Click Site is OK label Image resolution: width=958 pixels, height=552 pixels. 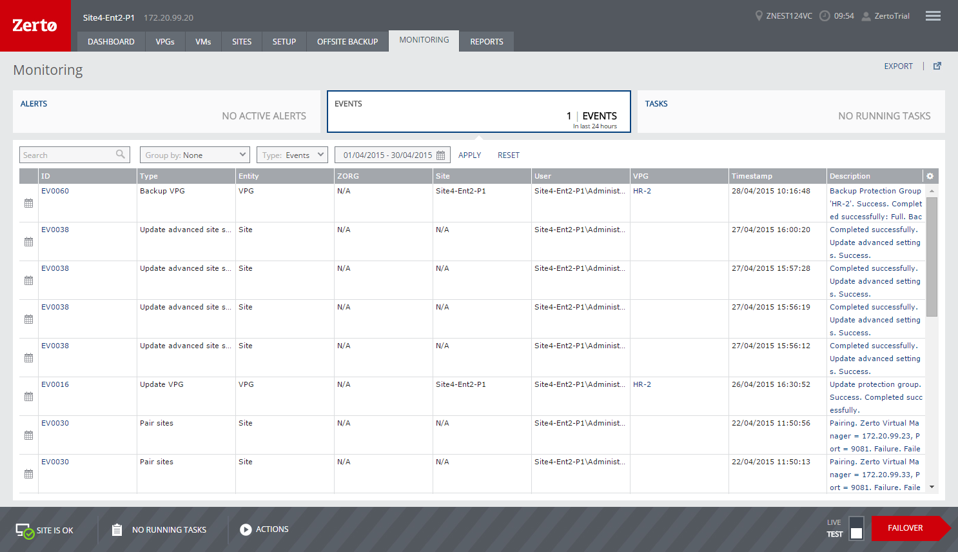tap(55, 531)
